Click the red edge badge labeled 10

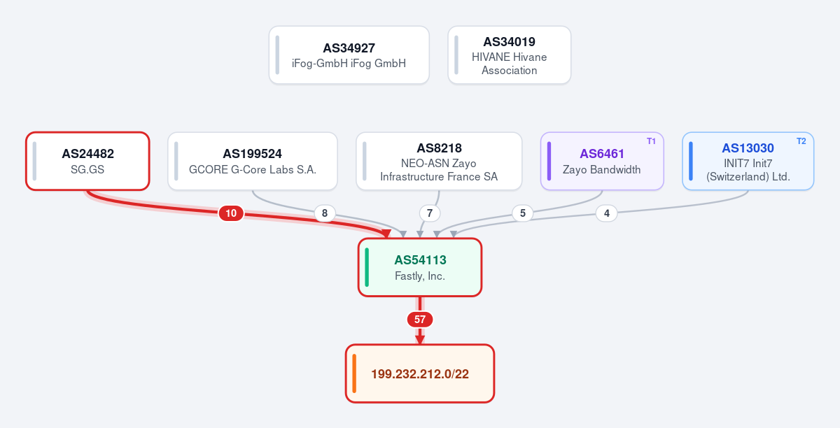(x=231, y=213)
